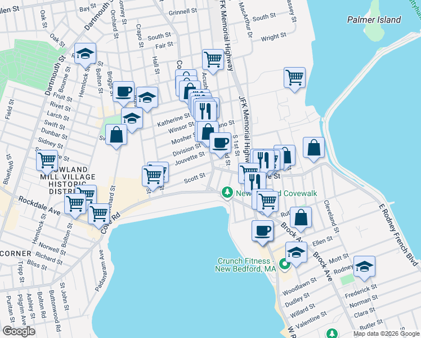The height and width of the screenshot is (338, 421).
Task: Click the Jouvette St label
Action: [x=190, y=159]
